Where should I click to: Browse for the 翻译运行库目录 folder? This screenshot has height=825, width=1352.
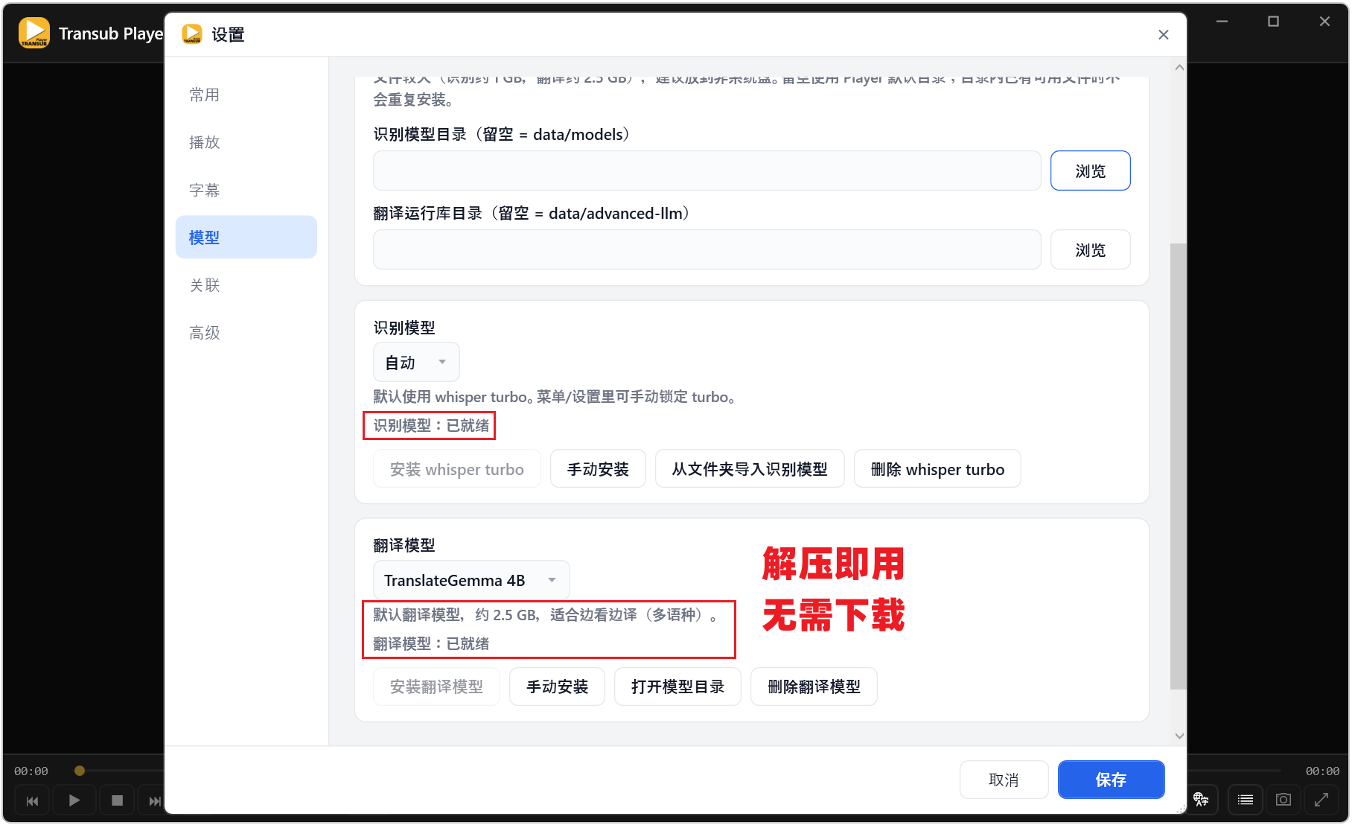[x=1091, y=249]
